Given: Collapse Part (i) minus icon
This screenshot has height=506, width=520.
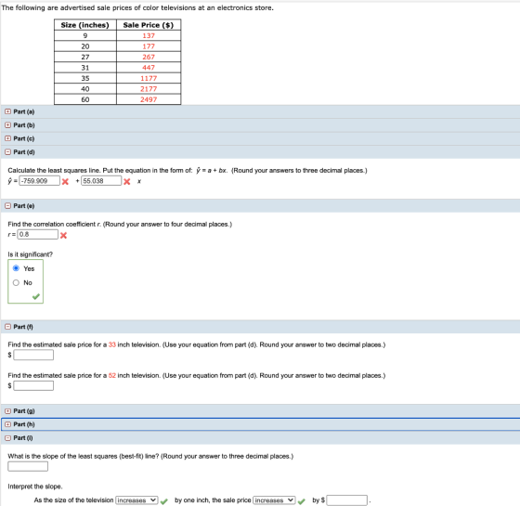Looking at the screenshot, I should tap(7, 438).
